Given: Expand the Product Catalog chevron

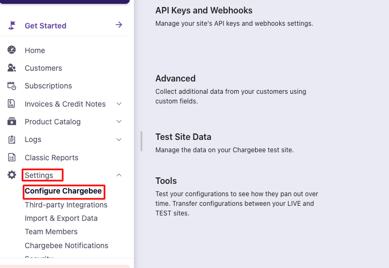Looking at the screenshot, I should 119,122.
